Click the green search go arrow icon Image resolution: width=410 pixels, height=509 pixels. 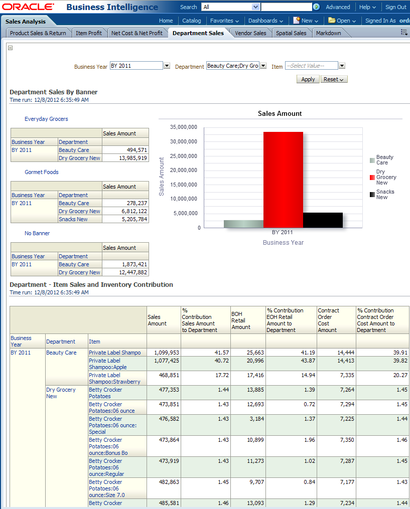click(x=316, y=7)
